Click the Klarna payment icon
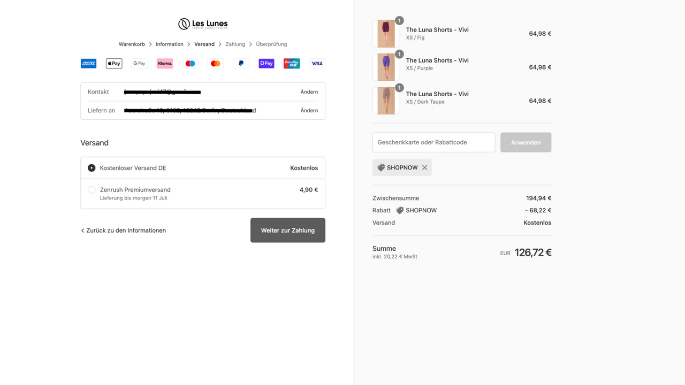The image size is (685, 385). coord(165,64)
